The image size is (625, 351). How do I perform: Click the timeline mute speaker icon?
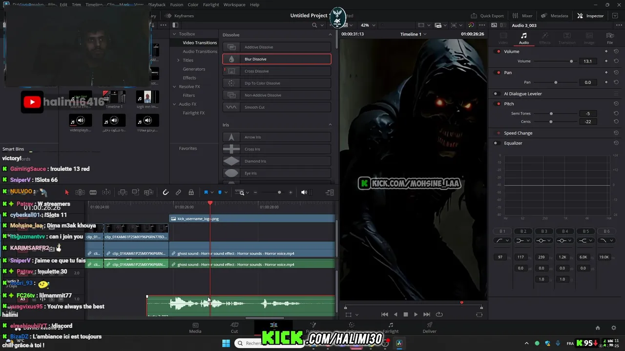(304, 193)
